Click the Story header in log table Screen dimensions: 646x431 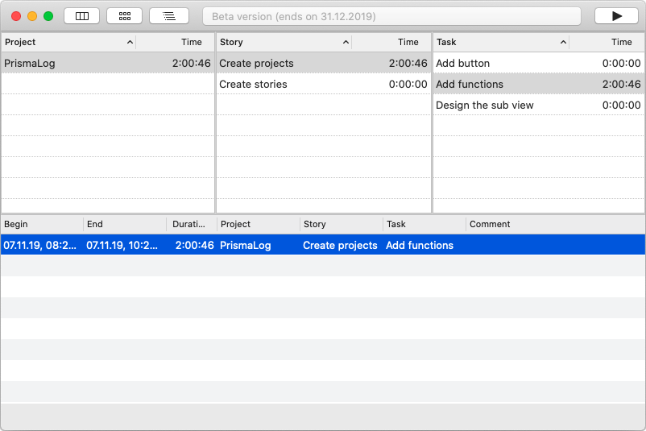click(342, 224)
